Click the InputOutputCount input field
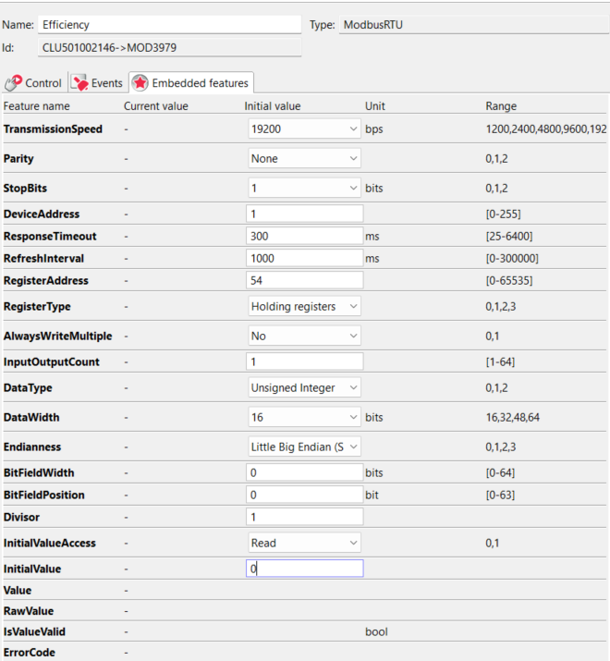 tap(304, 361)
